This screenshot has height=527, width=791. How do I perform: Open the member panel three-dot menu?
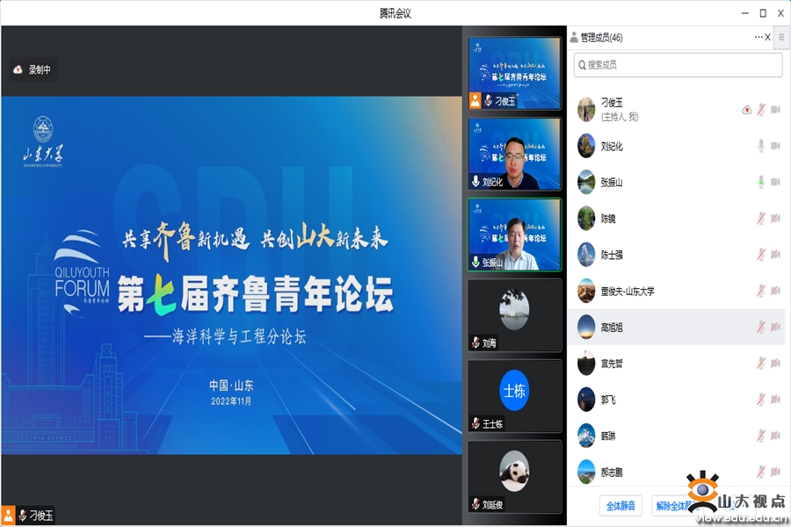[758, 37]
